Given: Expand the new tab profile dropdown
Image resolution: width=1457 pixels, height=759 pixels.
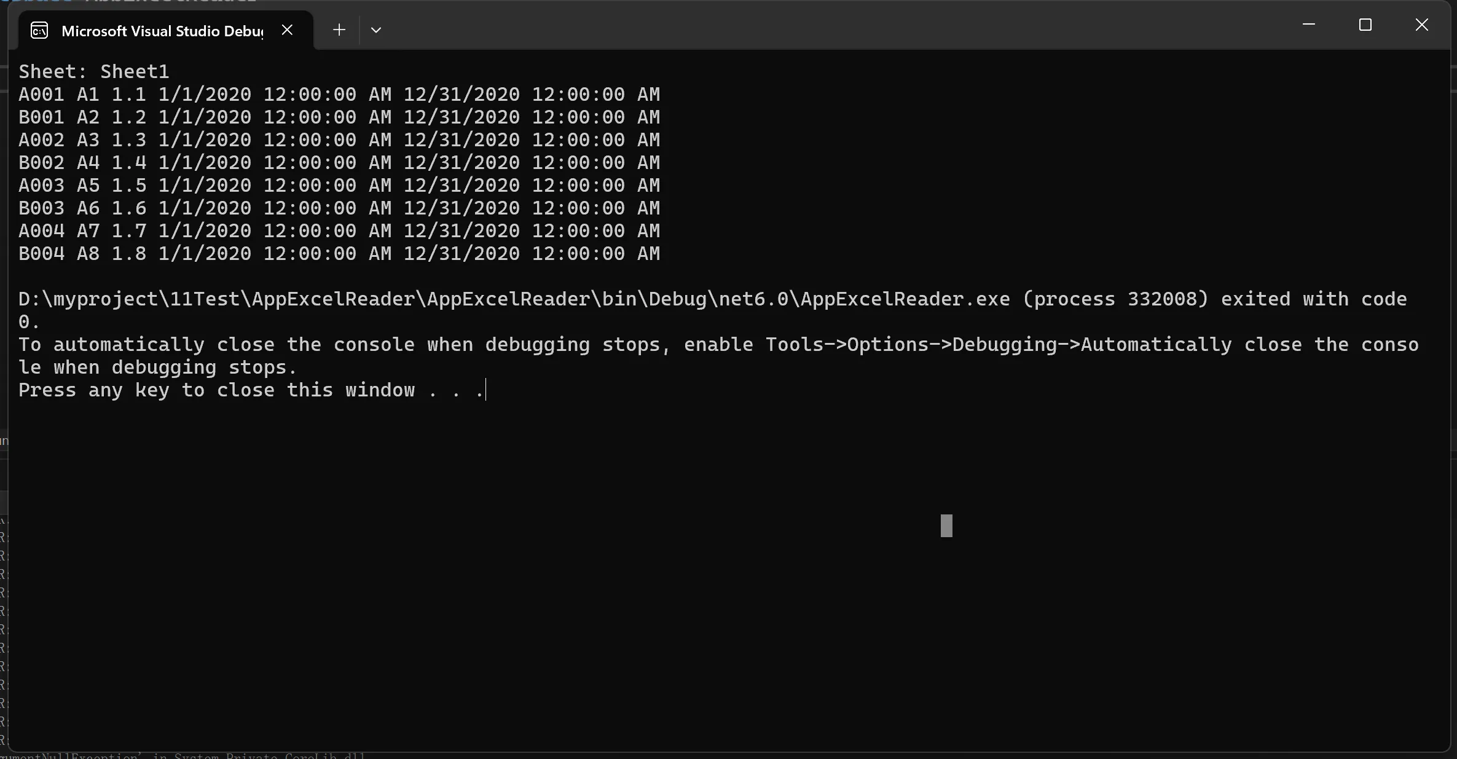Looking at the screenshot, I should [x=376, y=29].
